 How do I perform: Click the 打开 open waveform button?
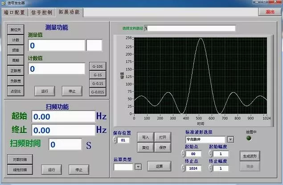[x=162, y=137]
